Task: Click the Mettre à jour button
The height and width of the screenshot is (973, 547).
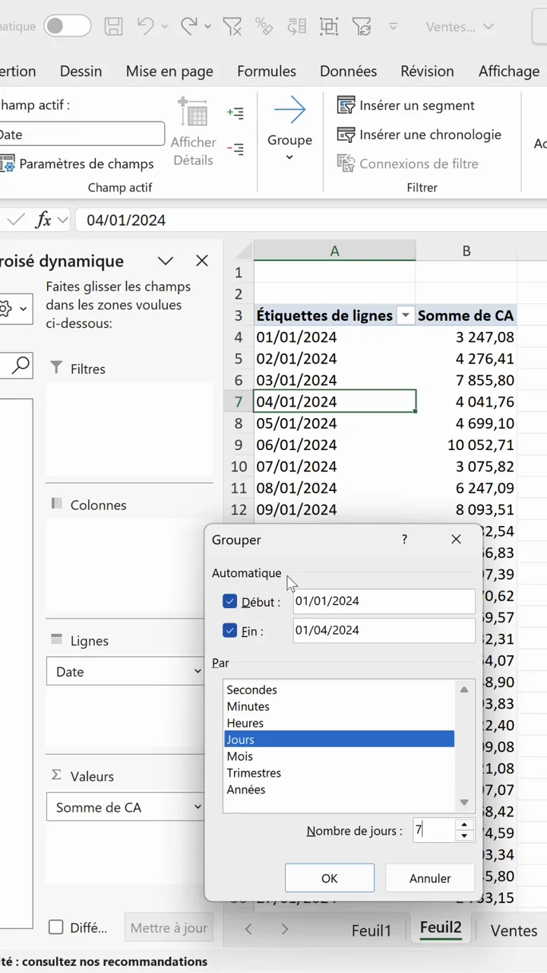Action: click(169, 927)
